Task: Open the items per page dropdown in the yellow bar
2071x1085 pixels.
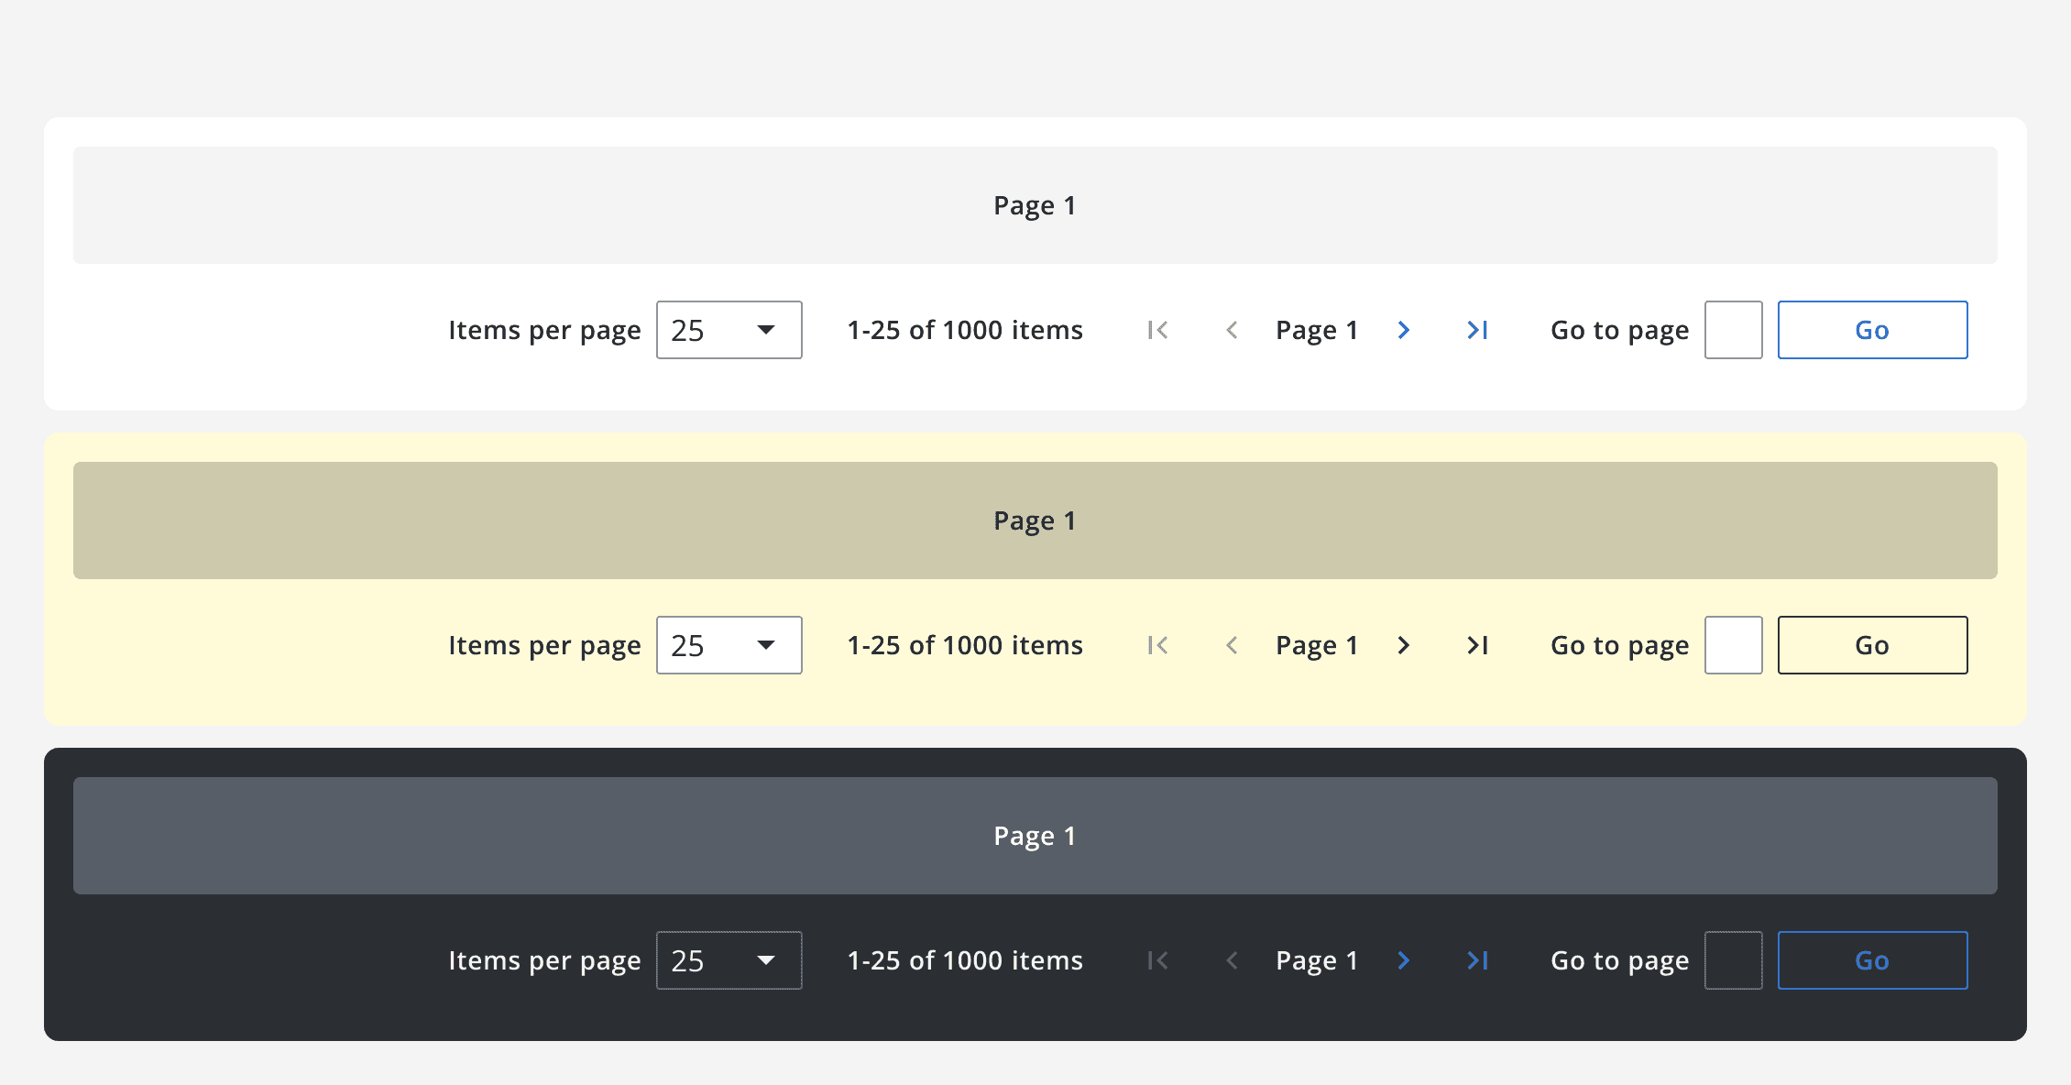Action: 729,645
